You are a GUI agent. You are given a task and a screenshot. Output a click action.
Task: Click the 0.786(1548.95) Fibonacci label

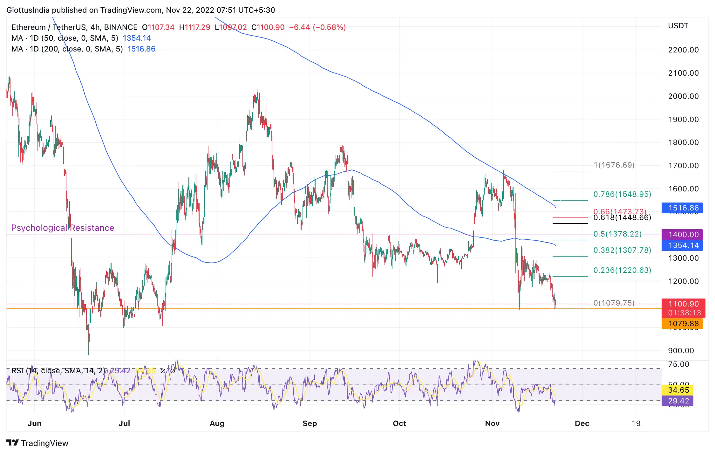point(622,194)
